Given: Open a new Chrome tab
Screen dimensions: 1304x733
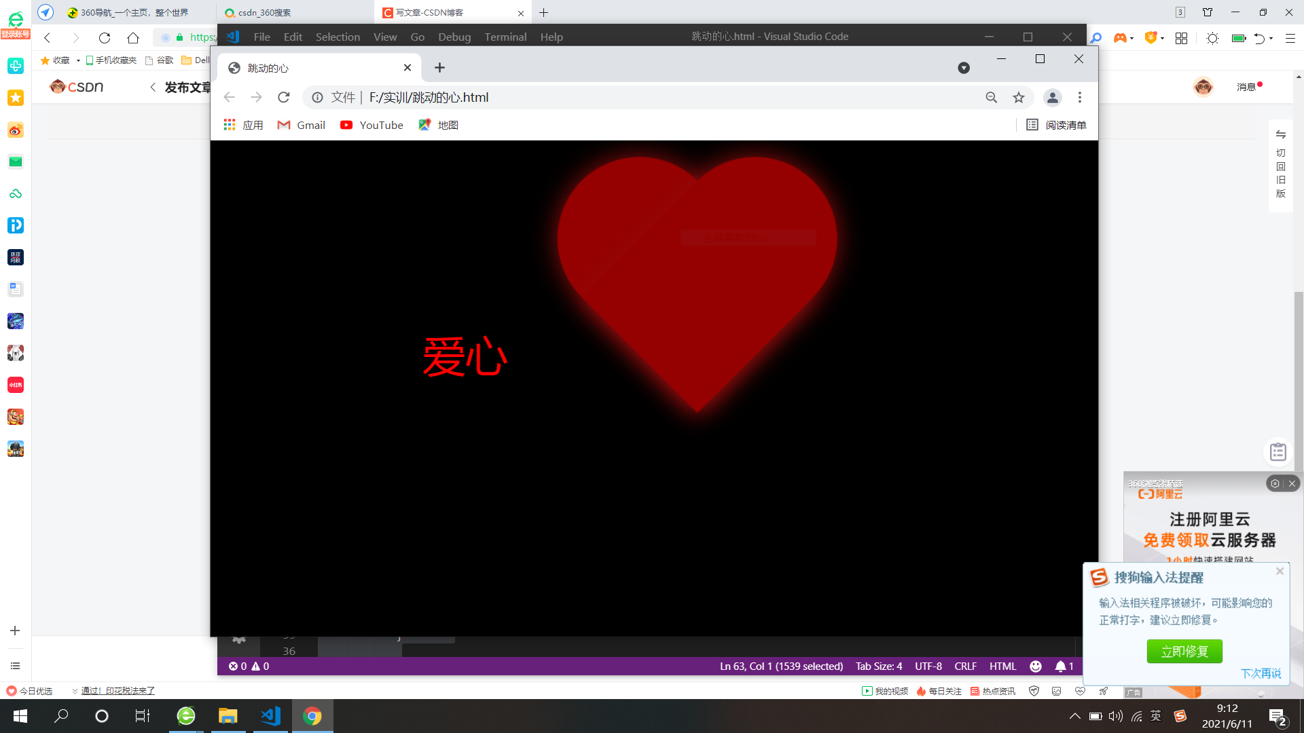Looking at the screenshot, I should [439, 68].
